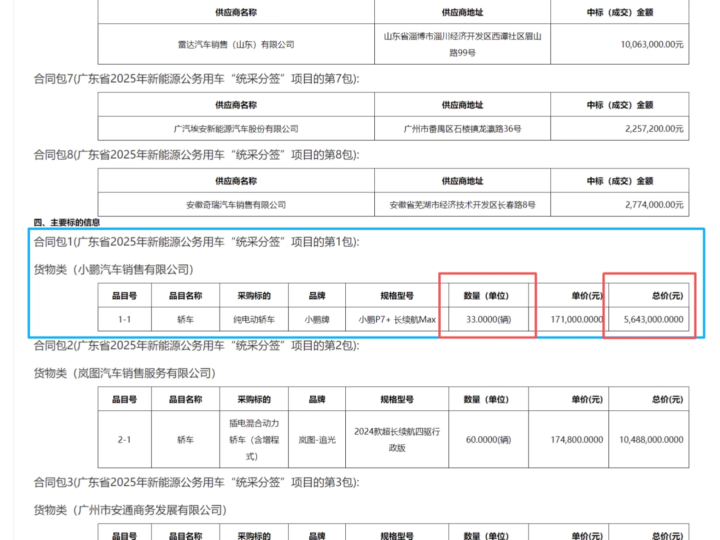Click the 合同包3 section heading
This screenshot has width=720, height=540.
(x=196, y=482)
